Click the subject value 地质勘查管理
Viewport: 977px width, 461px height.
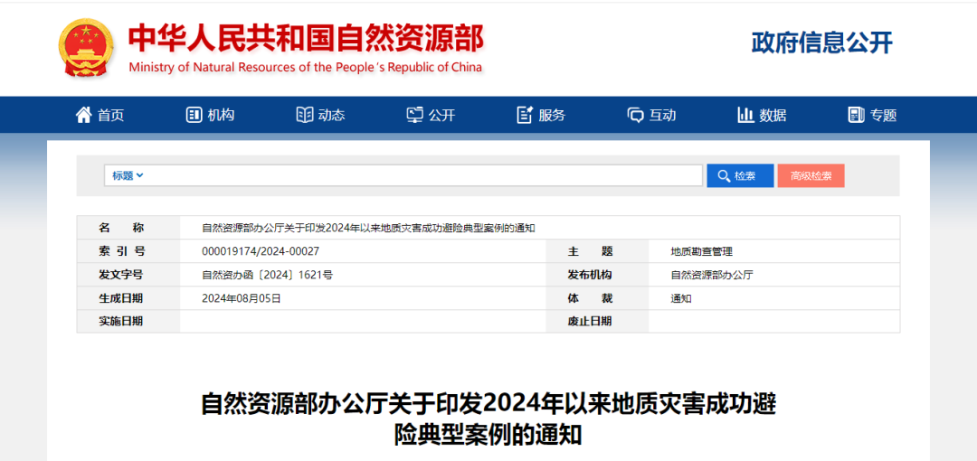[x=702, y=251]
